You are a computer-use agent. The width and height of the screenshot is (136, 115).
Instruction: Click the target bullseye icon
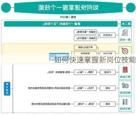coord(125,51)
